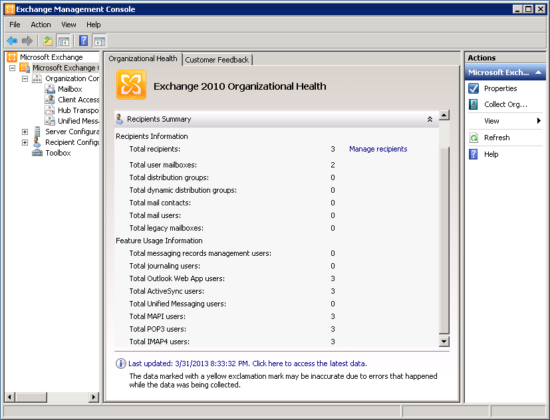Image resolution: width=550 pixels, height=420 pixels.
Task: Click the tree pane scroll left arrow
Action: tap(9, 397)
